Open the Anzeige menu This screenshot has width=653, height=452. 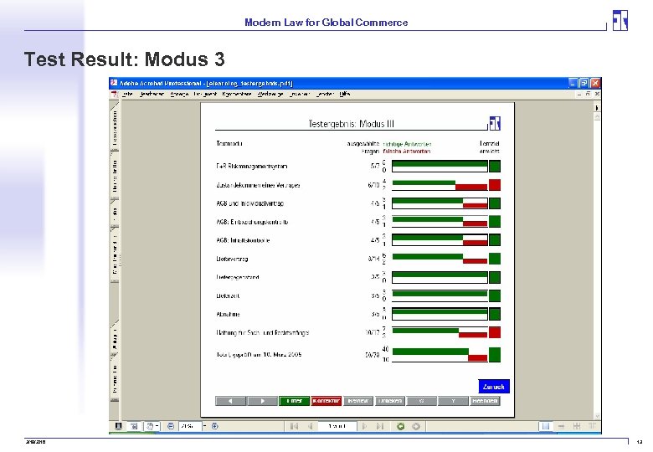[179, 94]
